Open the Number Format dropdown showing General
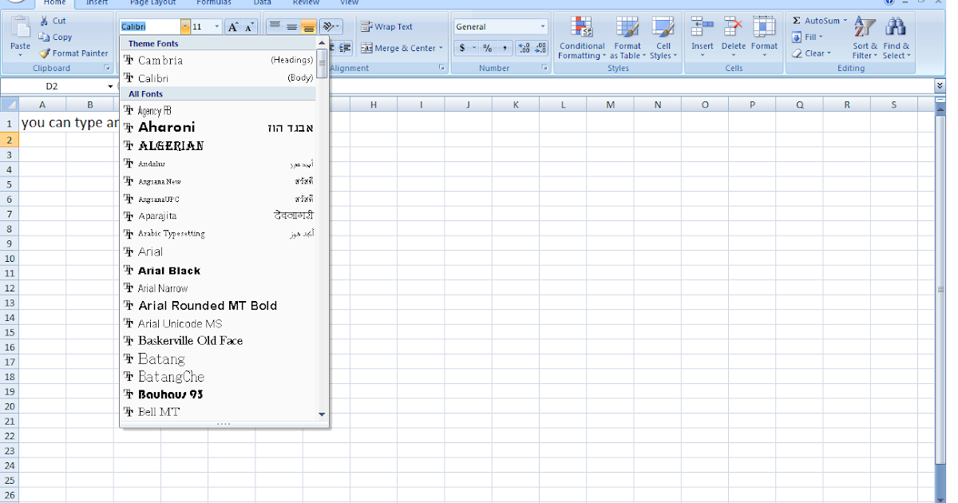The height and width of the screenshot is (503, 958). [501, 25]
